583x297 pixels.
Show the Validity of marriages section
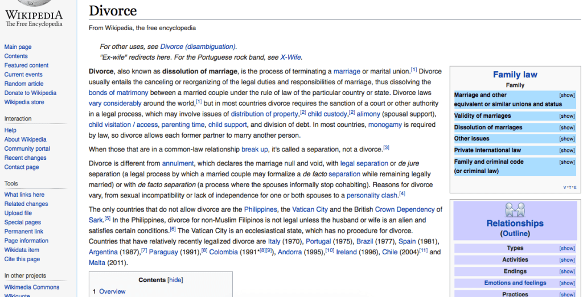click(566, 116)
